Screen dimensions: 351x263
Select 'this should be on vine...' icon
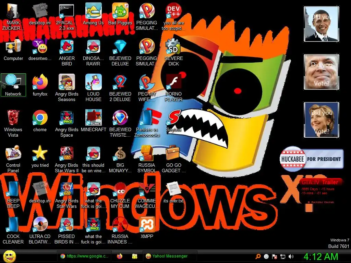pos(93,159)
